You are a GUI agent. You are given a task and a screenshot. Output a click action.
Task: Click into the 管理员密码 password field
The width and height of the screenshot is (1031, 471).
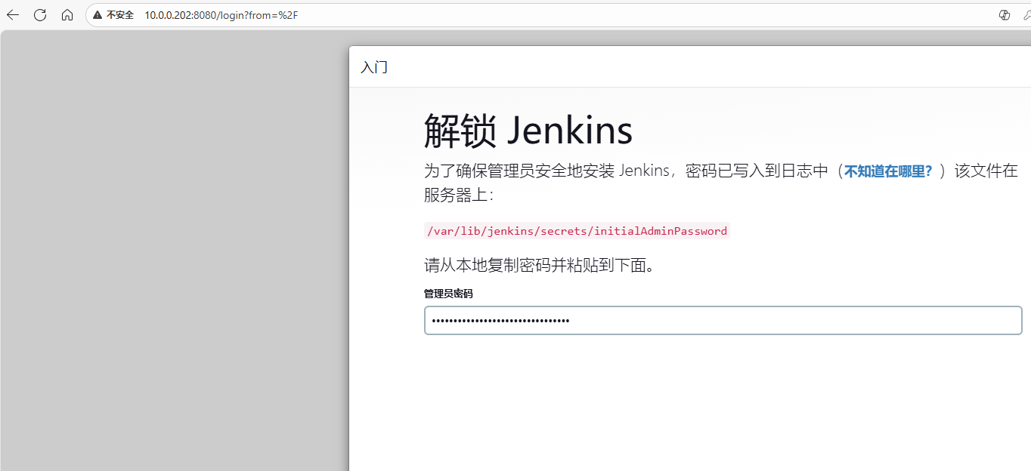point(723,320)
